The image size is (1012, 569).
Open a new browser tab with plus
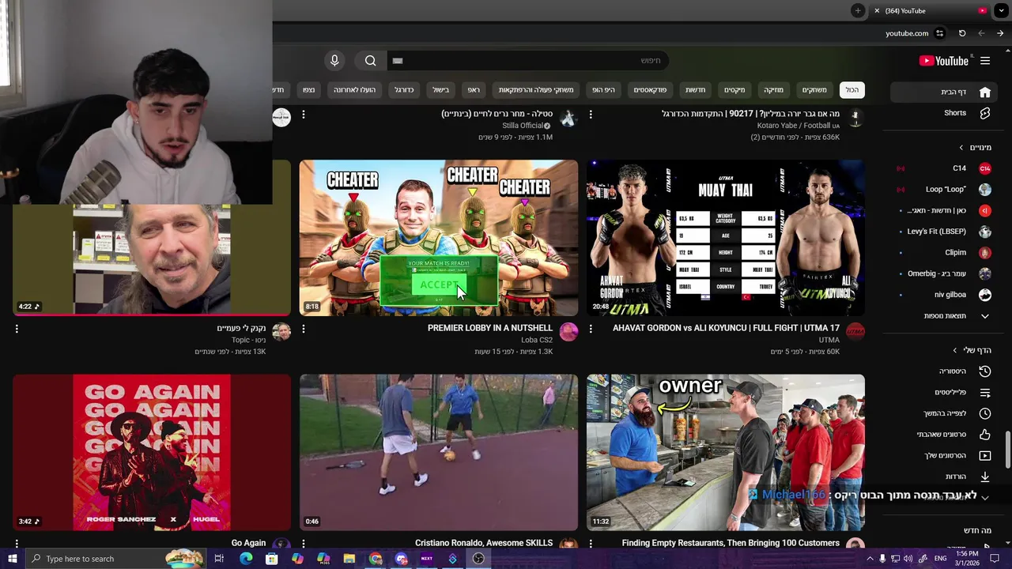point(858,10)
